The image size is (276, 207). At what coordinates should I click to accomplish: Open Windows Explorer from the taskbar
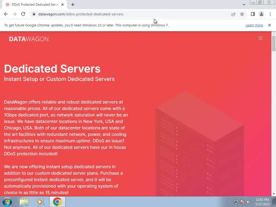[24, 202]
